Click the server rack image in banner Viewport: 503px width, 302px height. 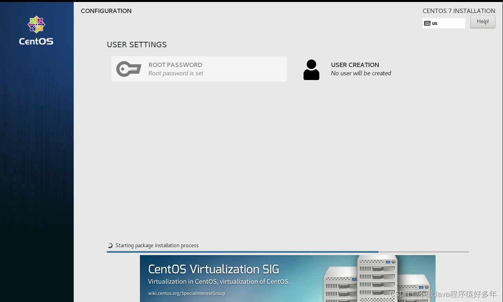[376, 278]
